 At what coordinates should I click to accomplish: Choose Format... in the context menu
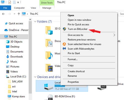pos(89,59)
